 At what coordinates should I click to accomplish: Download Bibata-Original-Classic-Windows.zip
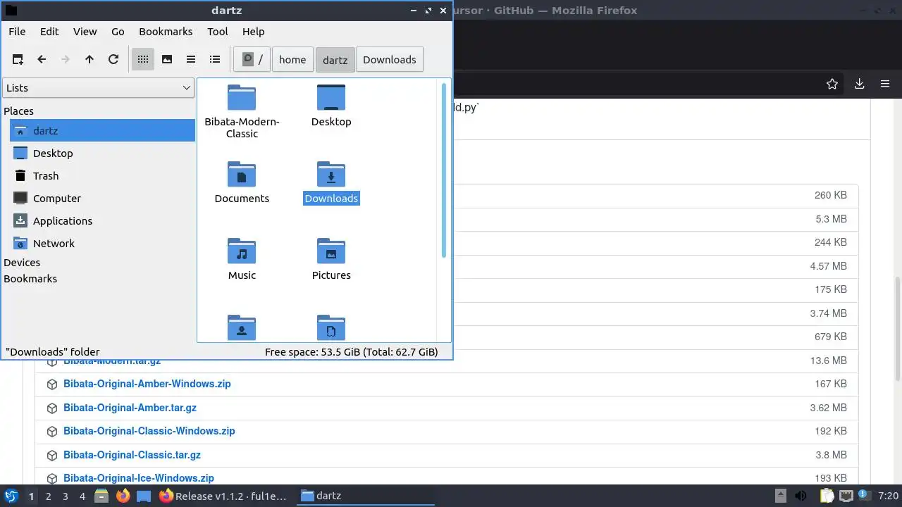click(x=149, y=431)
